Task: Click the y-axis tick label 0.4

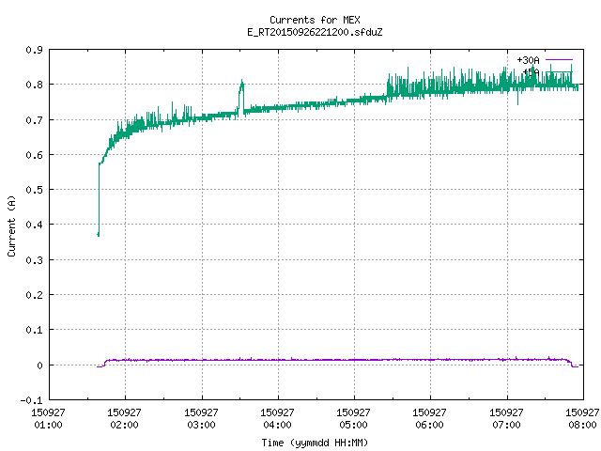Action: (x=34, y=225)
